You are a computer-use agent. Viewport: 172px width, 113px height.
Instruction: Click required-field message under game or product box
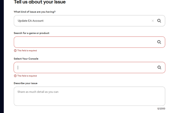click(27, 50)
